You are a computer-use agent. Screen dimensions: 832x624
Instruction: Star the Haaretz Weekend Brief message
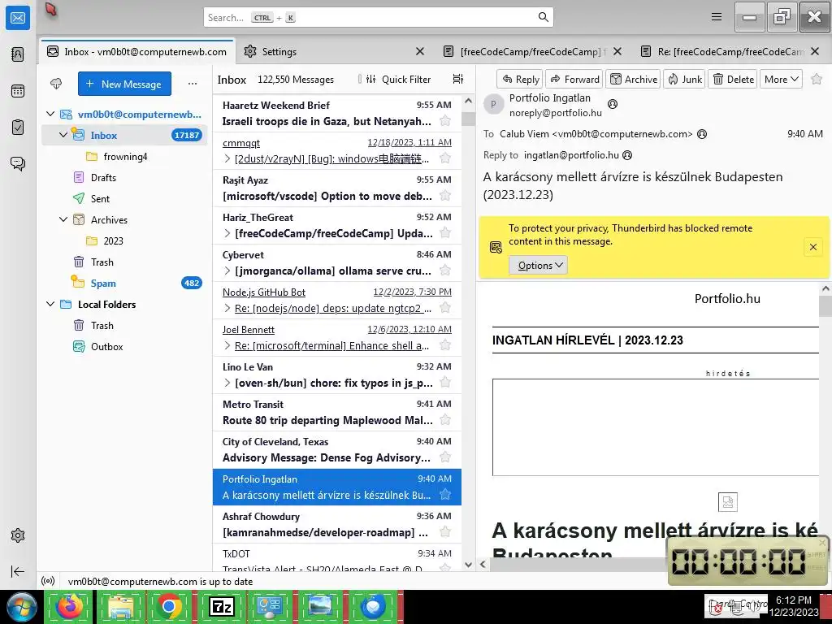coord(445,121)
